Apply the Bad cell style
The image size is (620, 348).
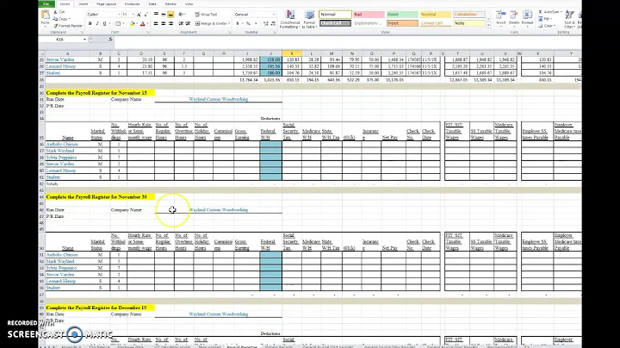click(x=369, y=15)
